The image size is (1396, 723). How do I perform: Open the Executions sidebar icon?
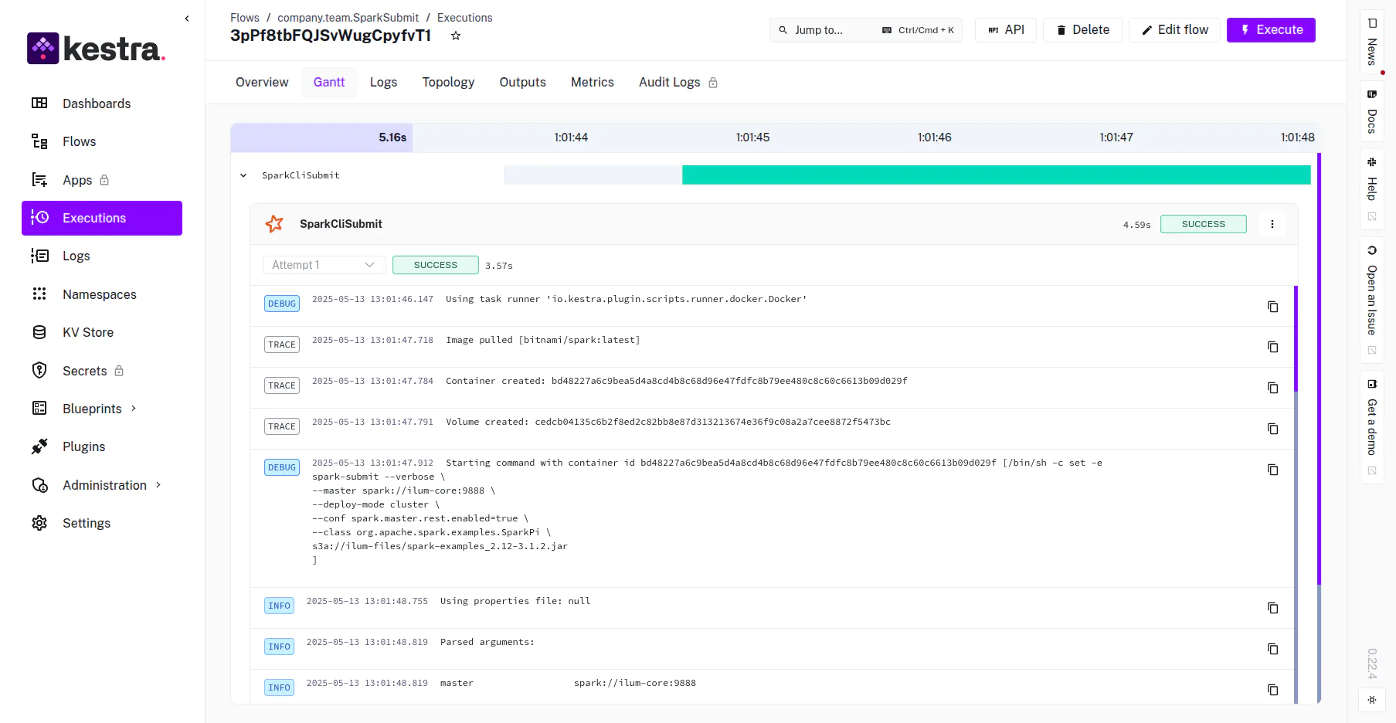[41, 218]
